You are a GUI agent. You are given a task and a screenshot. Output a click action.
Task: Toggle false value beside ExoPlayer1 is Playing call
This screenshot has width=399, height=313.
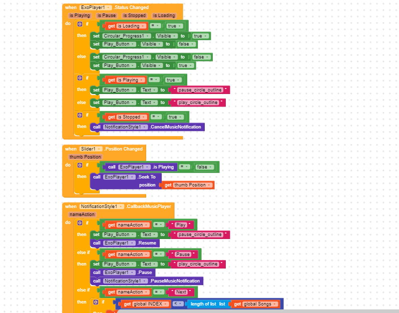[x=204, y=167]
